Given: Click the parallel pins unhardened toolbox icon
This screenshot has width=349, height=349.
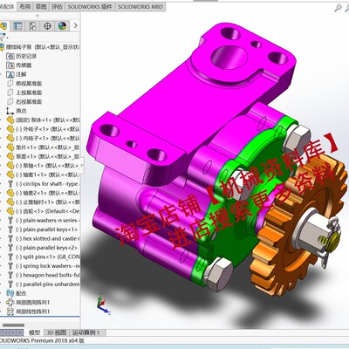Looking at the screenshot, I should pyautogui.click(x=10, y=284).
